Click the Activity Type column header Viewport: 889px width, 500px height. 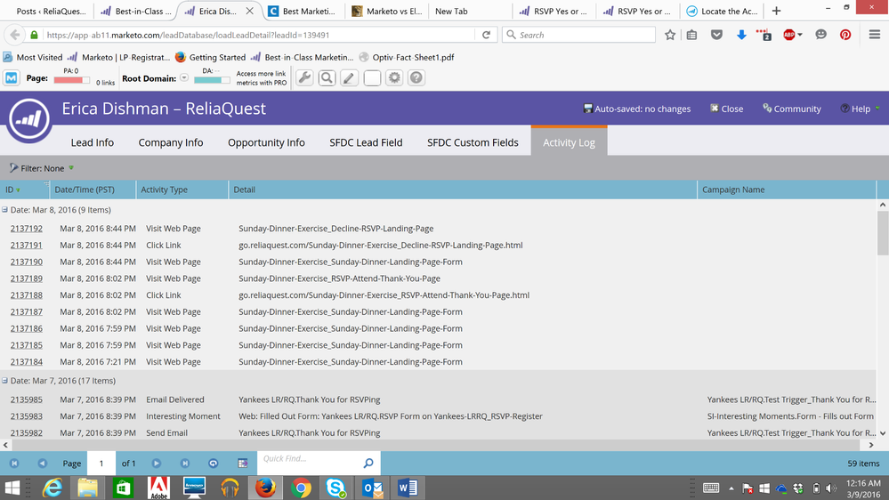pos(182,190)
